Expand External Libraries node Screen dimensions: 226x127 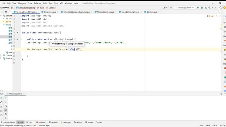1,55
